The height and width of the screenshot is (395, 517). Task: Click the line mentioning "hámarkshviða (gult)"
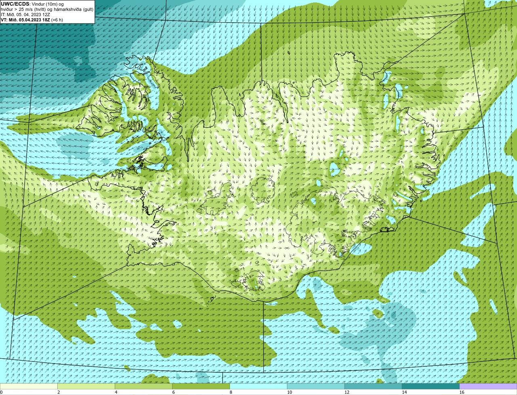pyautogui.click(x=47, y=9)
